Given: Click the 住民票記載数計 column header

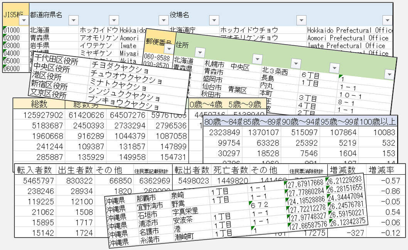Looking at the screenshot, I should coord(151,171).
